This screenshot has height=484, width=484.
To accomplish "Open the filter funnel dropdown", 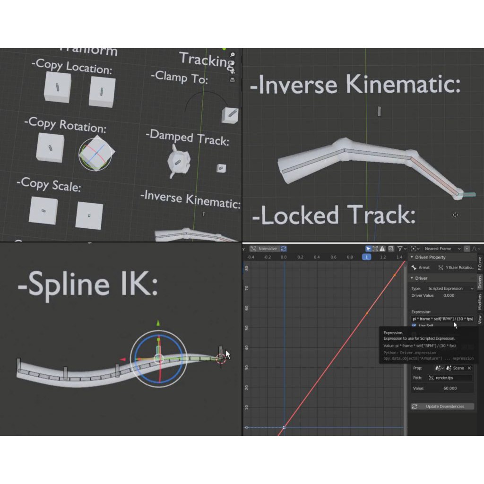I will tap(402, 249).
